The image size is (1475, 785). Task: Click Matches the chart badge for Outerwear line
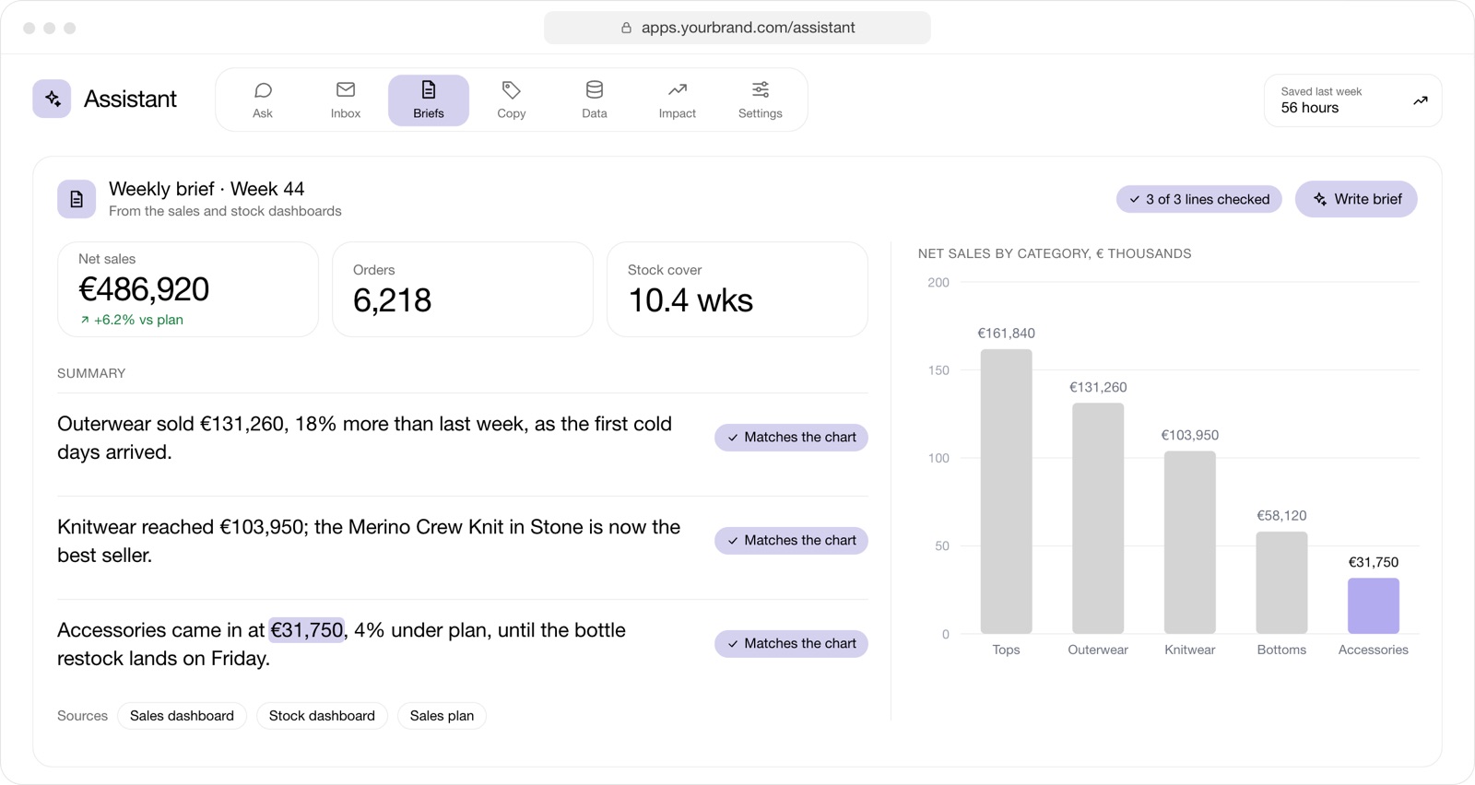pos(791,438)
